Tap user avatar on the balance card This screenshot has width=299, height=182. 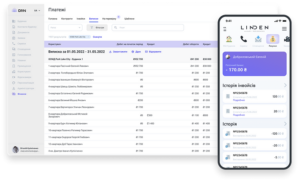click(228, 57)
